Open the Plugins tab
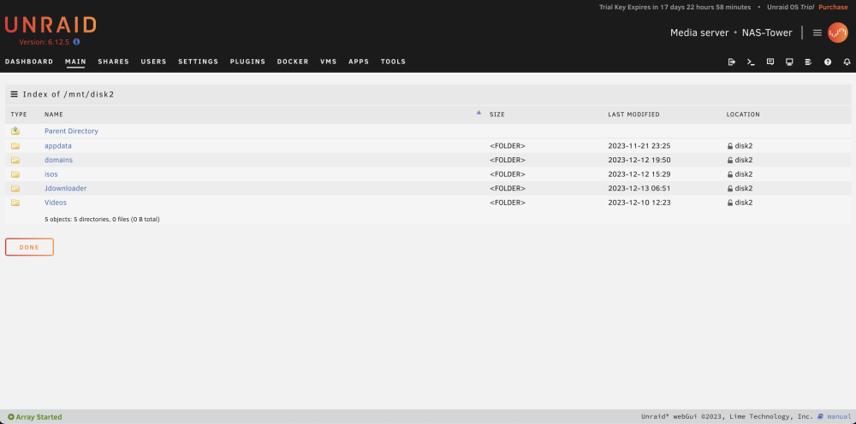The height and width of the screenshot is (424, 856). (248, 62)
